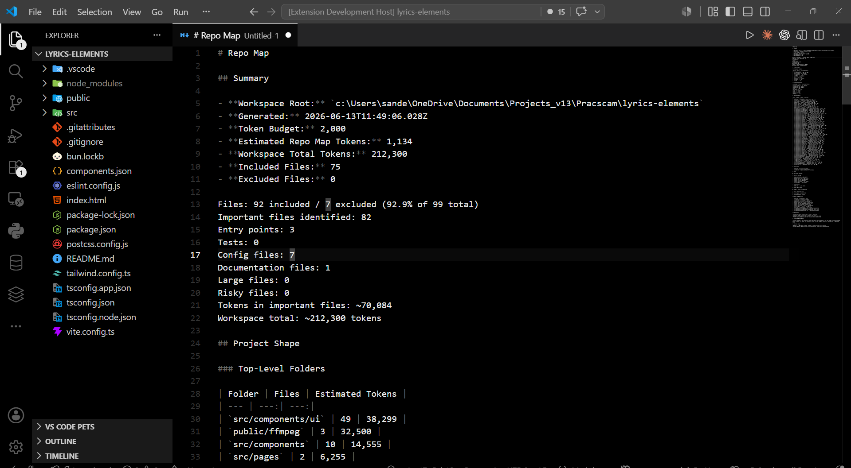Open vite.config.ts file

[x=102, y=332]
